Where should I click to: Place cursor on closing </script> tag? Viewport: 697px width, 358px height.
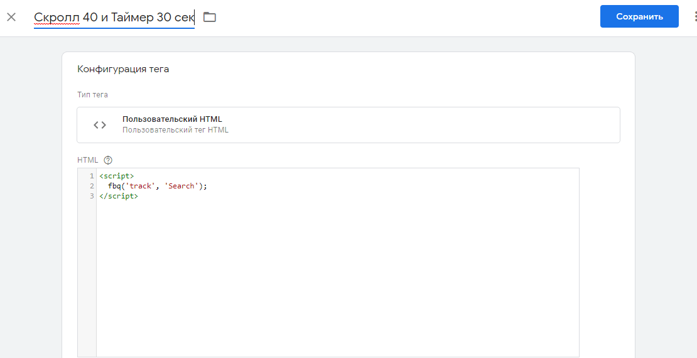click(119, 196)
